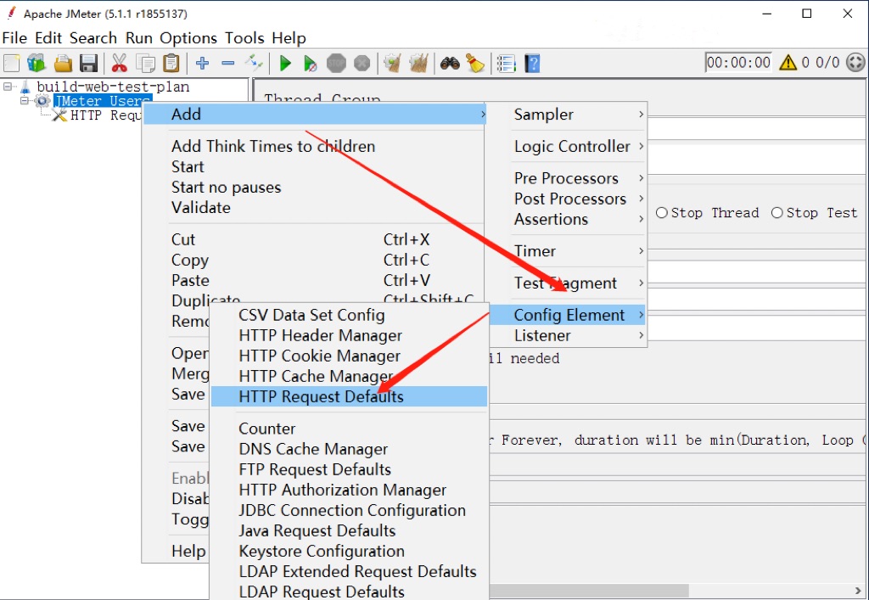Screen dimensions: 869x600
Task: Choose JDBC Connection Configuration
Action: coord(349,510)
